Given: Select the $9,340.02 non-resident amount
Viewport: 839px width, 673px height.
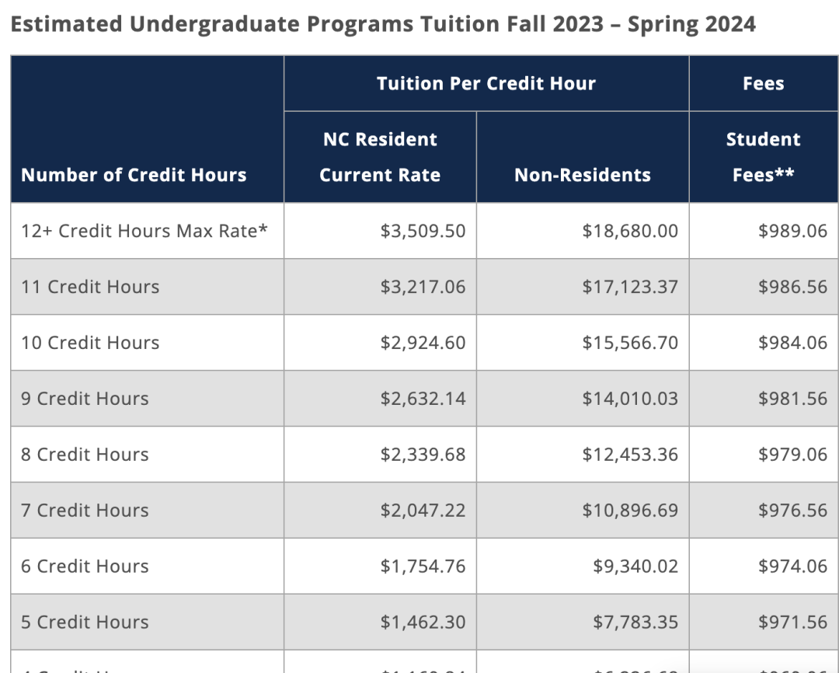Looking at the screenshot, I should click(x=635, y=566).
